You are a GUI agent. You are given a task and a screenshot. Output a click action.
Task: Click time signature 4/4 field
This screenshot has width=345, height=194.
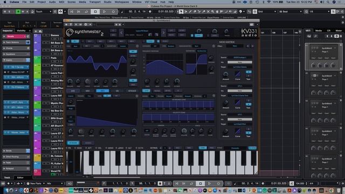click(x=312, y=183)
